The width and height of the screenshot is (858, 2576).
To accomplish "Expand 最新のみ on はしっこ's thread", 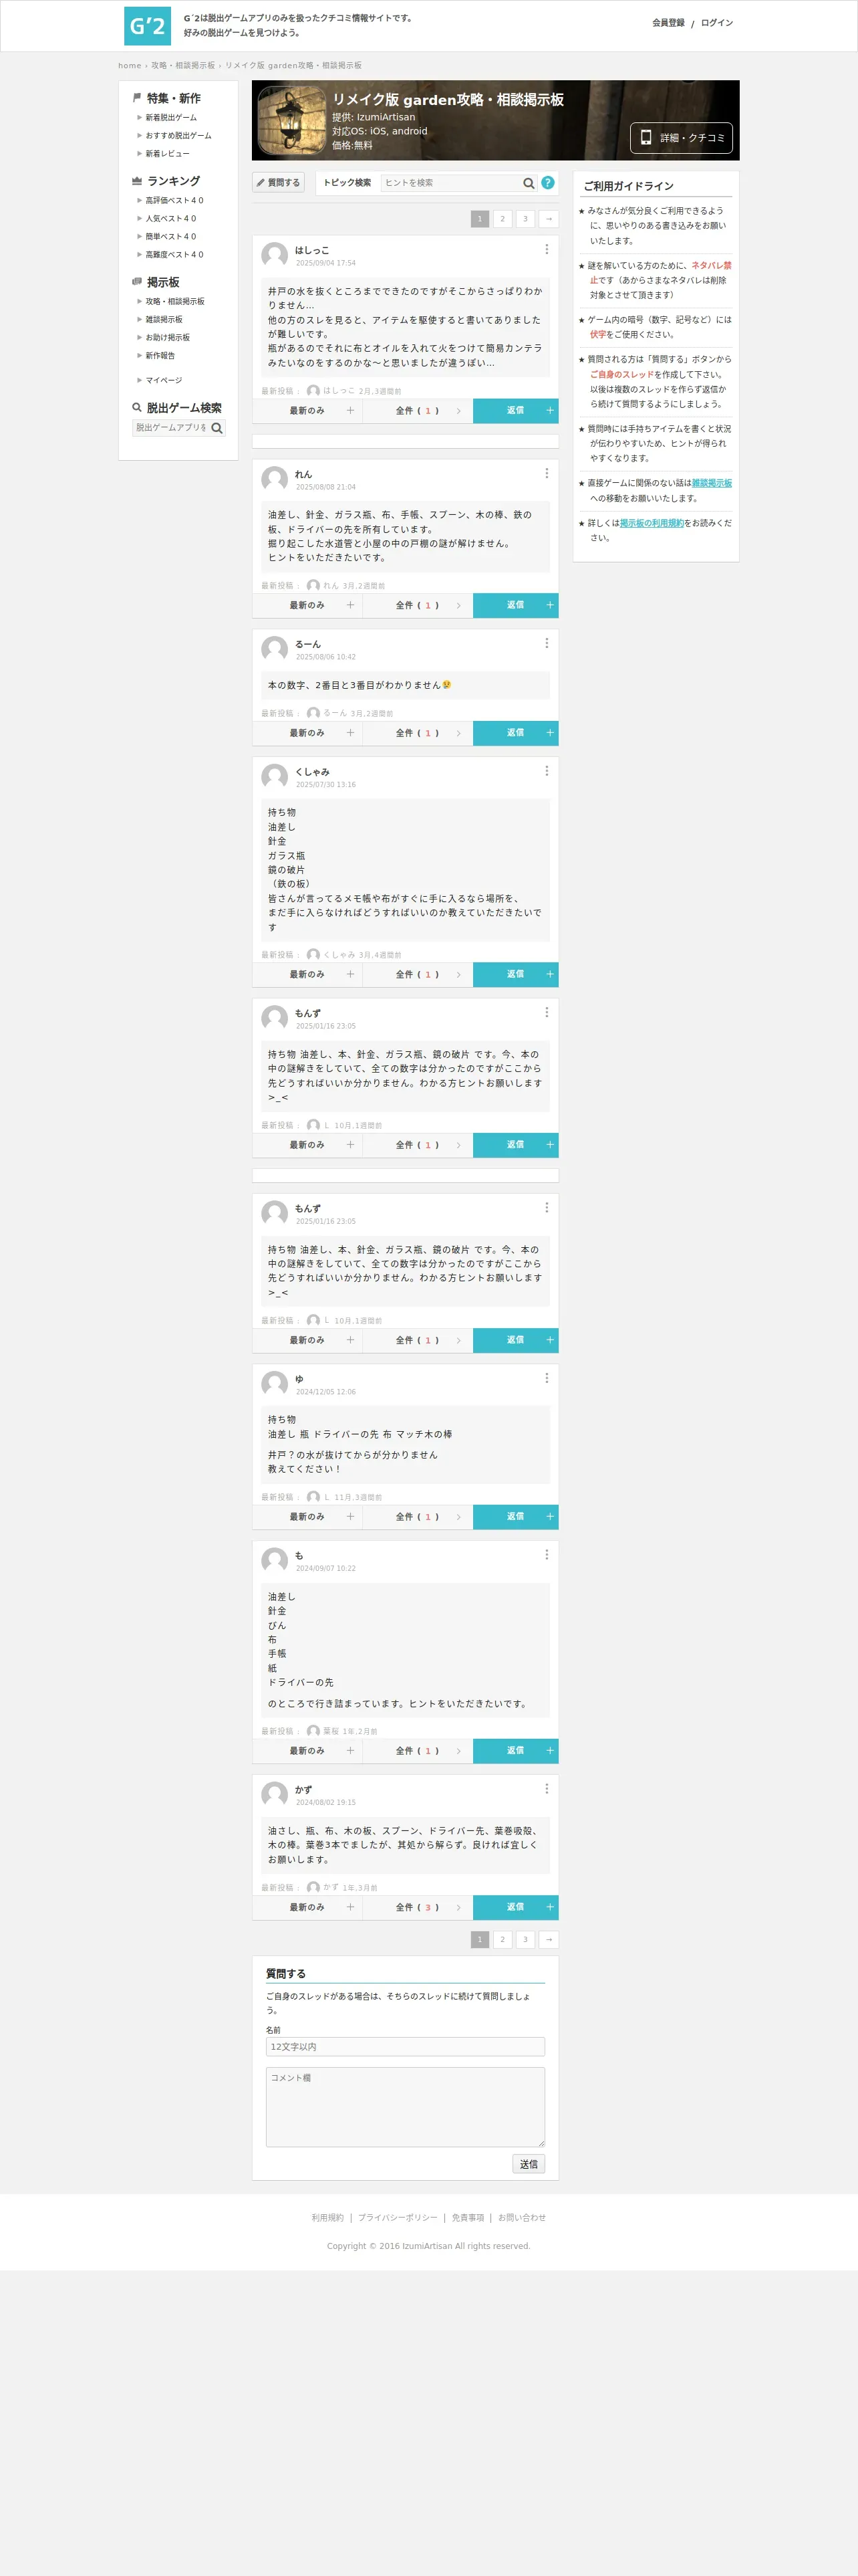I will (x=307, y=411).
